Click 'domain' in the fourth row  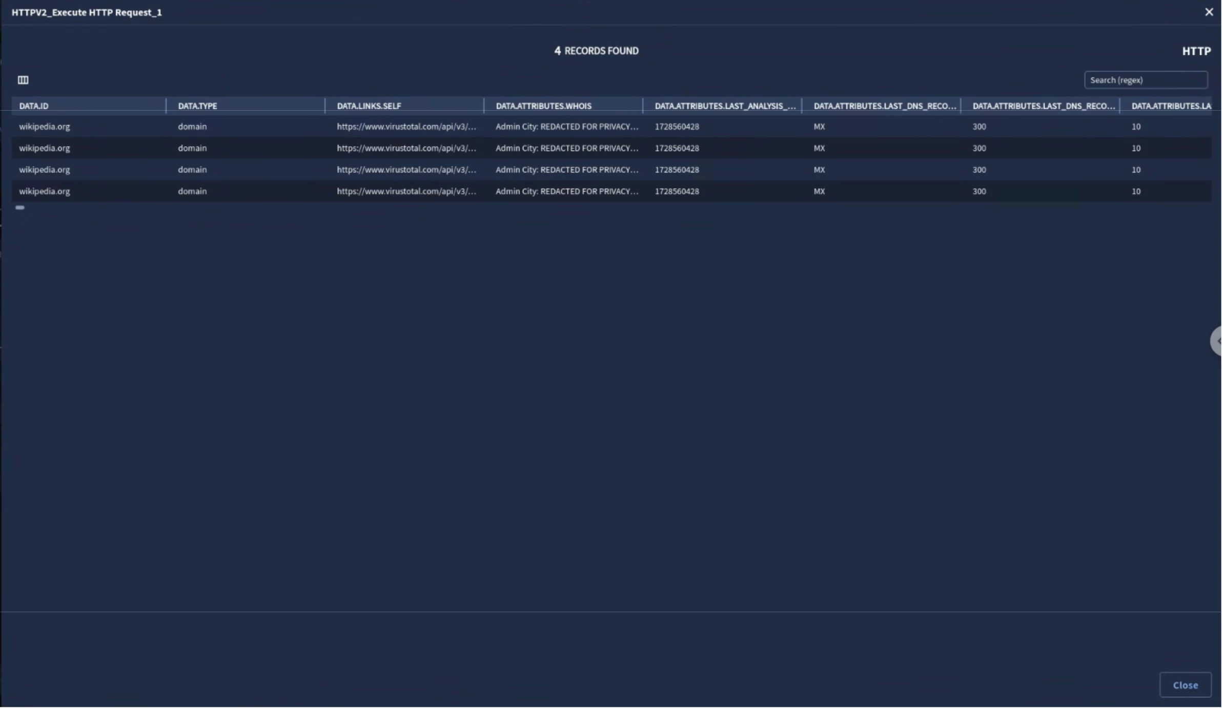coord(193,191)
